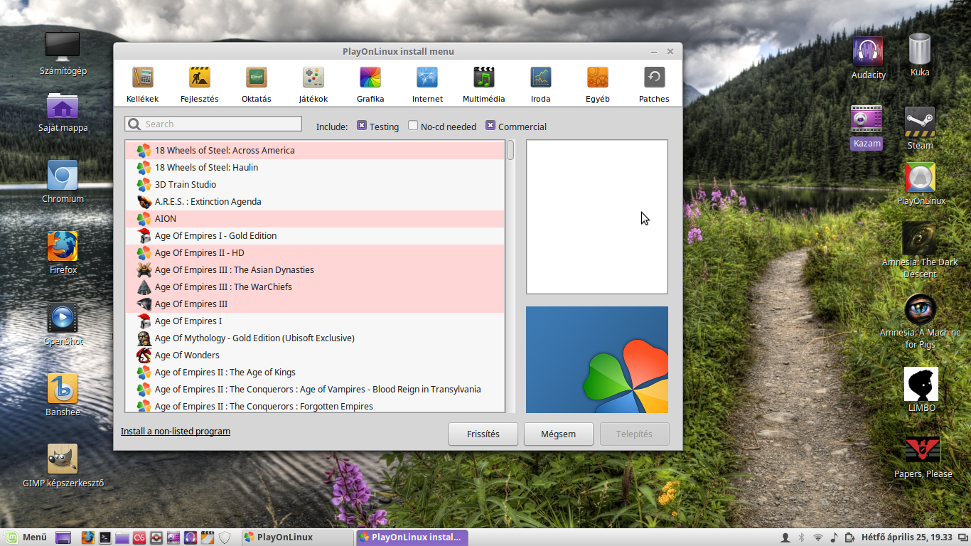The width and height of the screenshot is (971, 546).
Task: Launch LIMBO from the desktop
Action: pos(921,390)
